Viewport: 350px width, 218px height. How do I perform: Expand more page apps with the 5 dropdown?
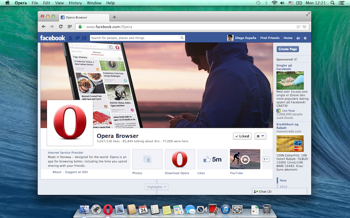click(x=266, y=159)
